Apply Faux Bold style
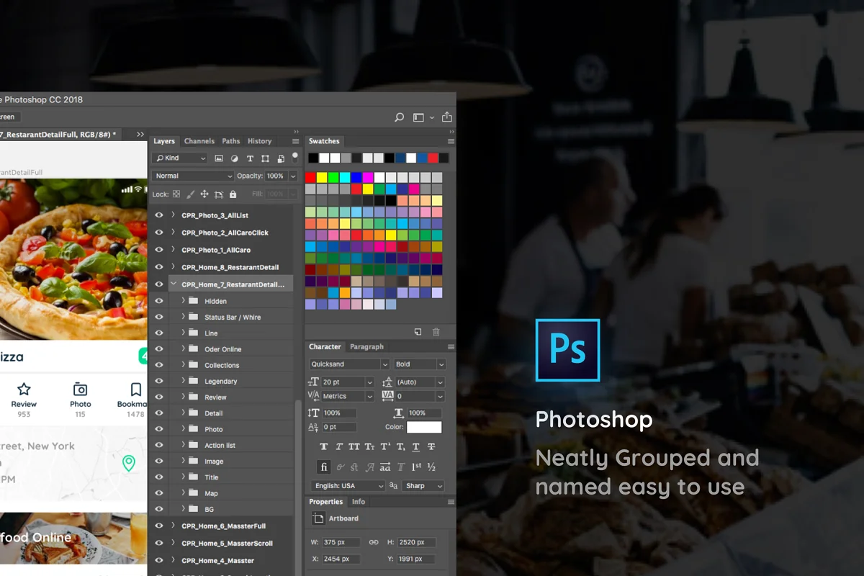 pyautogui.click(x=324, y=447)
